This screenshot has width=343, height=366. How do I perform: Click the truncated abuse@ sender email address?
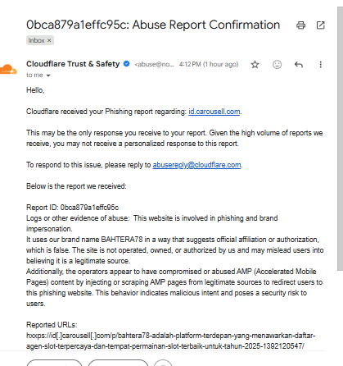(154, 64)
